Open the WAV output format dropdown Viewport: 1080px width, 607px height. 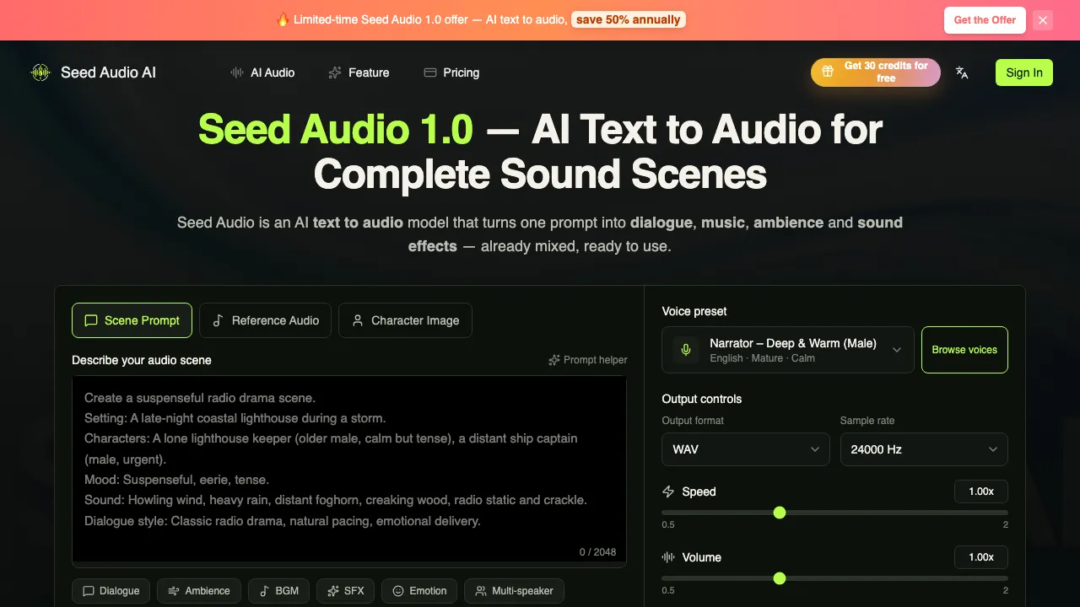point(746,449)
